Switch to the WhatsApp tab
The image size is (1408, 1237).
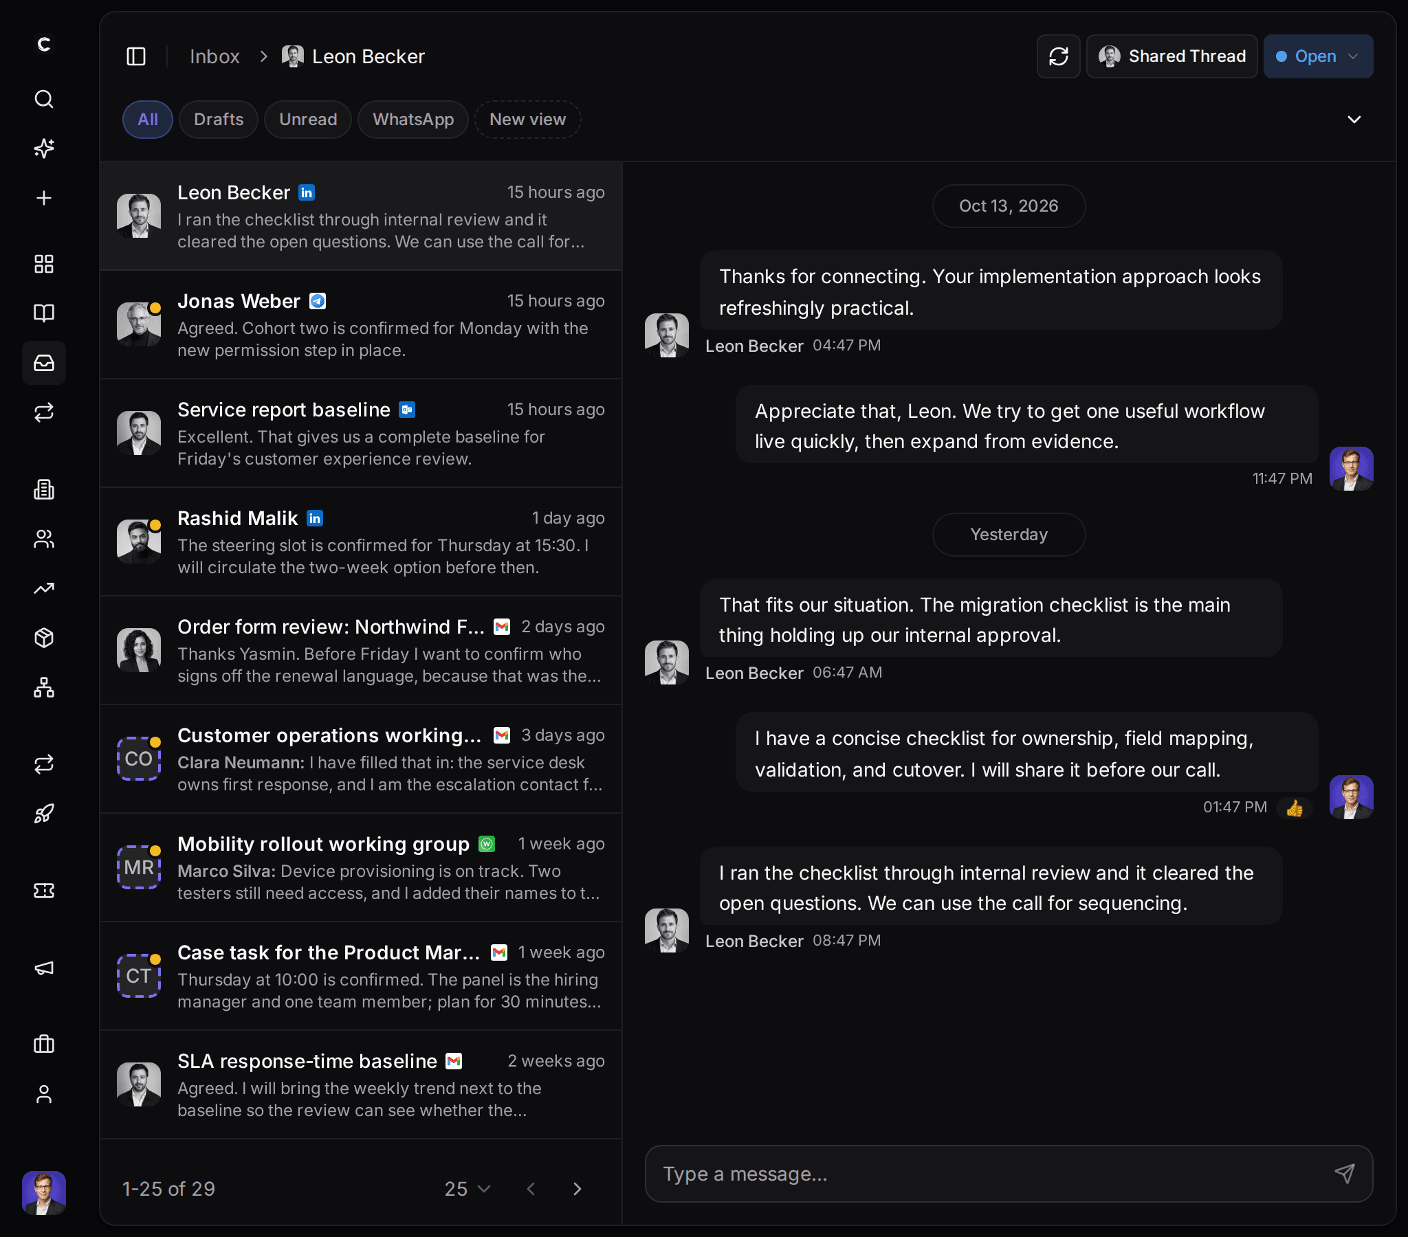[x=413, y=120]
